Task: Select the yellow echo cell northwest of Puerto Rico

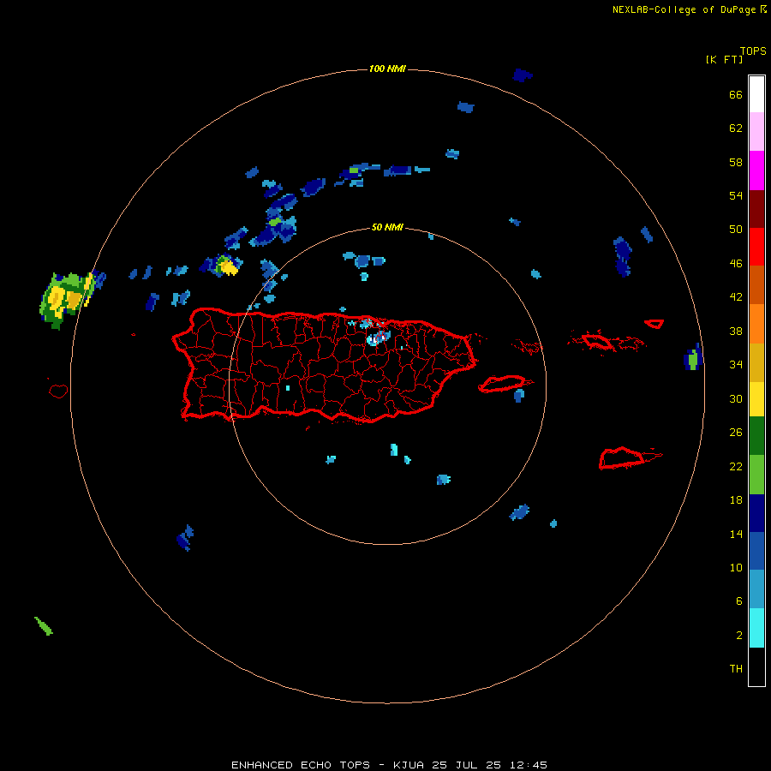Action: pos(228,267)
